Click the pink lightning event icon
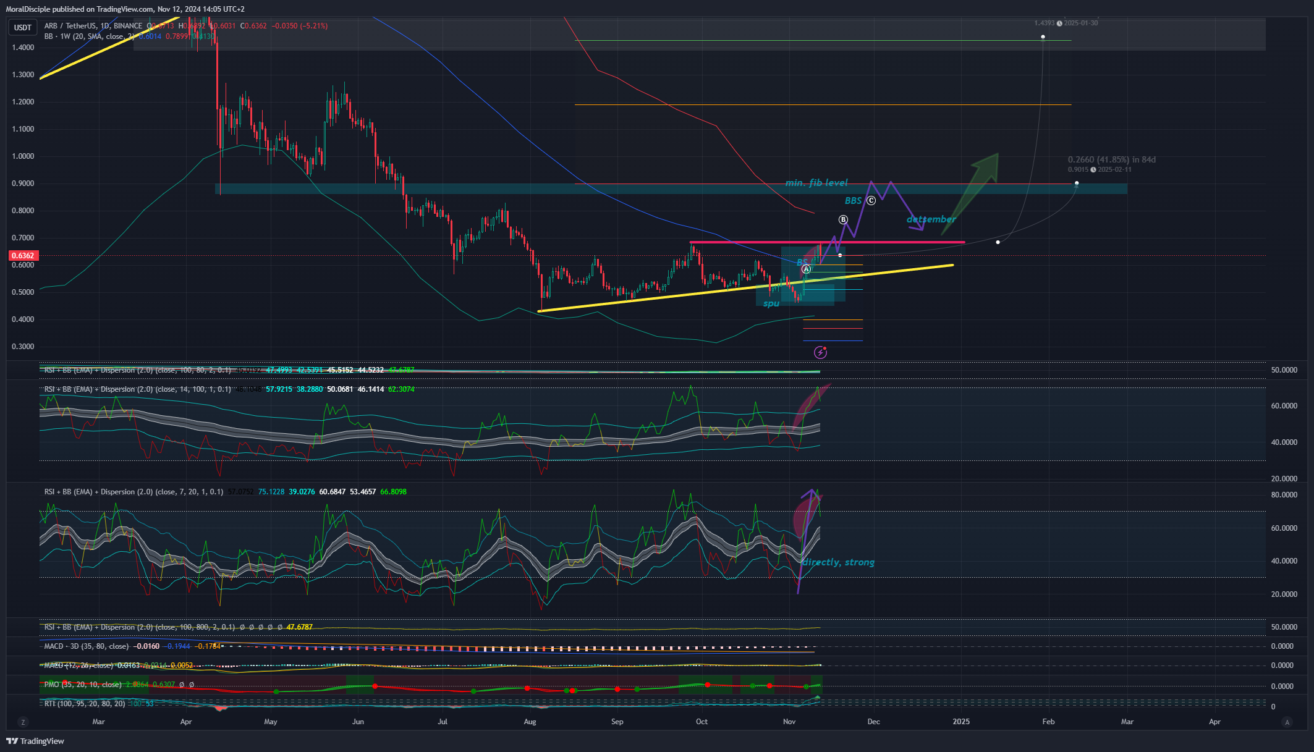Screen dimensions: 1314x752 820,352
